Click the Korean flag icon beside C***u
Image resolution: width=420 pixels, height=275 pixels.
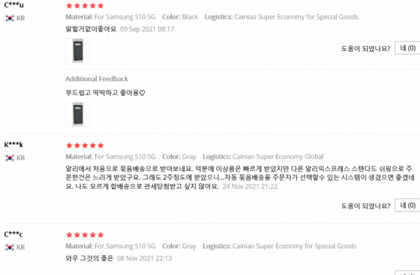click(10, 18)
